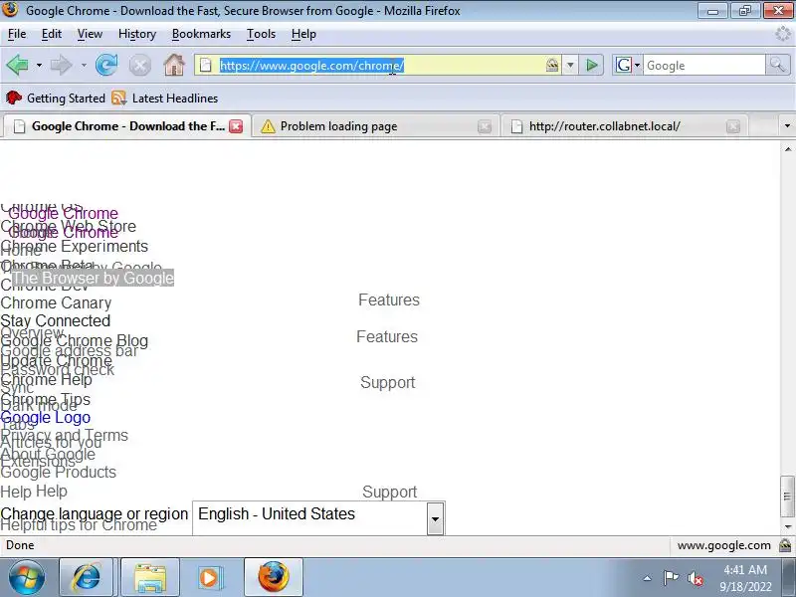Viewport: 796px width, 597px height.
Task: Click the URL address field
Action: 378,65
